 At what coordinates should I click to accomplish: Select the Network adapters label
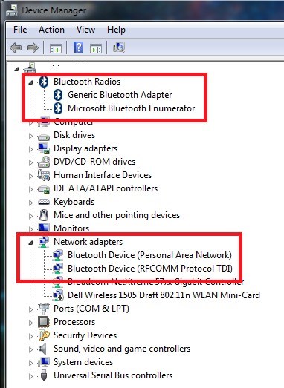click(x=88, y=242)
